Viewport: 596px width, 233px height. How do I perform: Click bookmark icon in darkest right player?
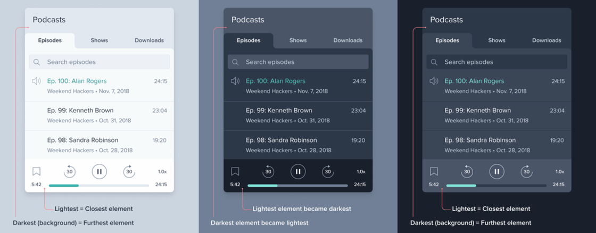click(x=434, y=171)
